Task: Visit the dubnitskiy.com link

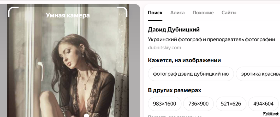Action: [164, 48]
